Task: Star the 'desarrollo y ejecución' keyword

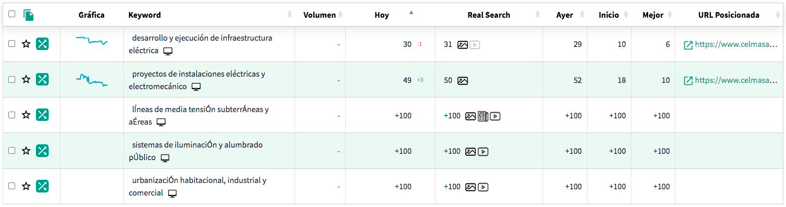Action: [x=26, y=44]
